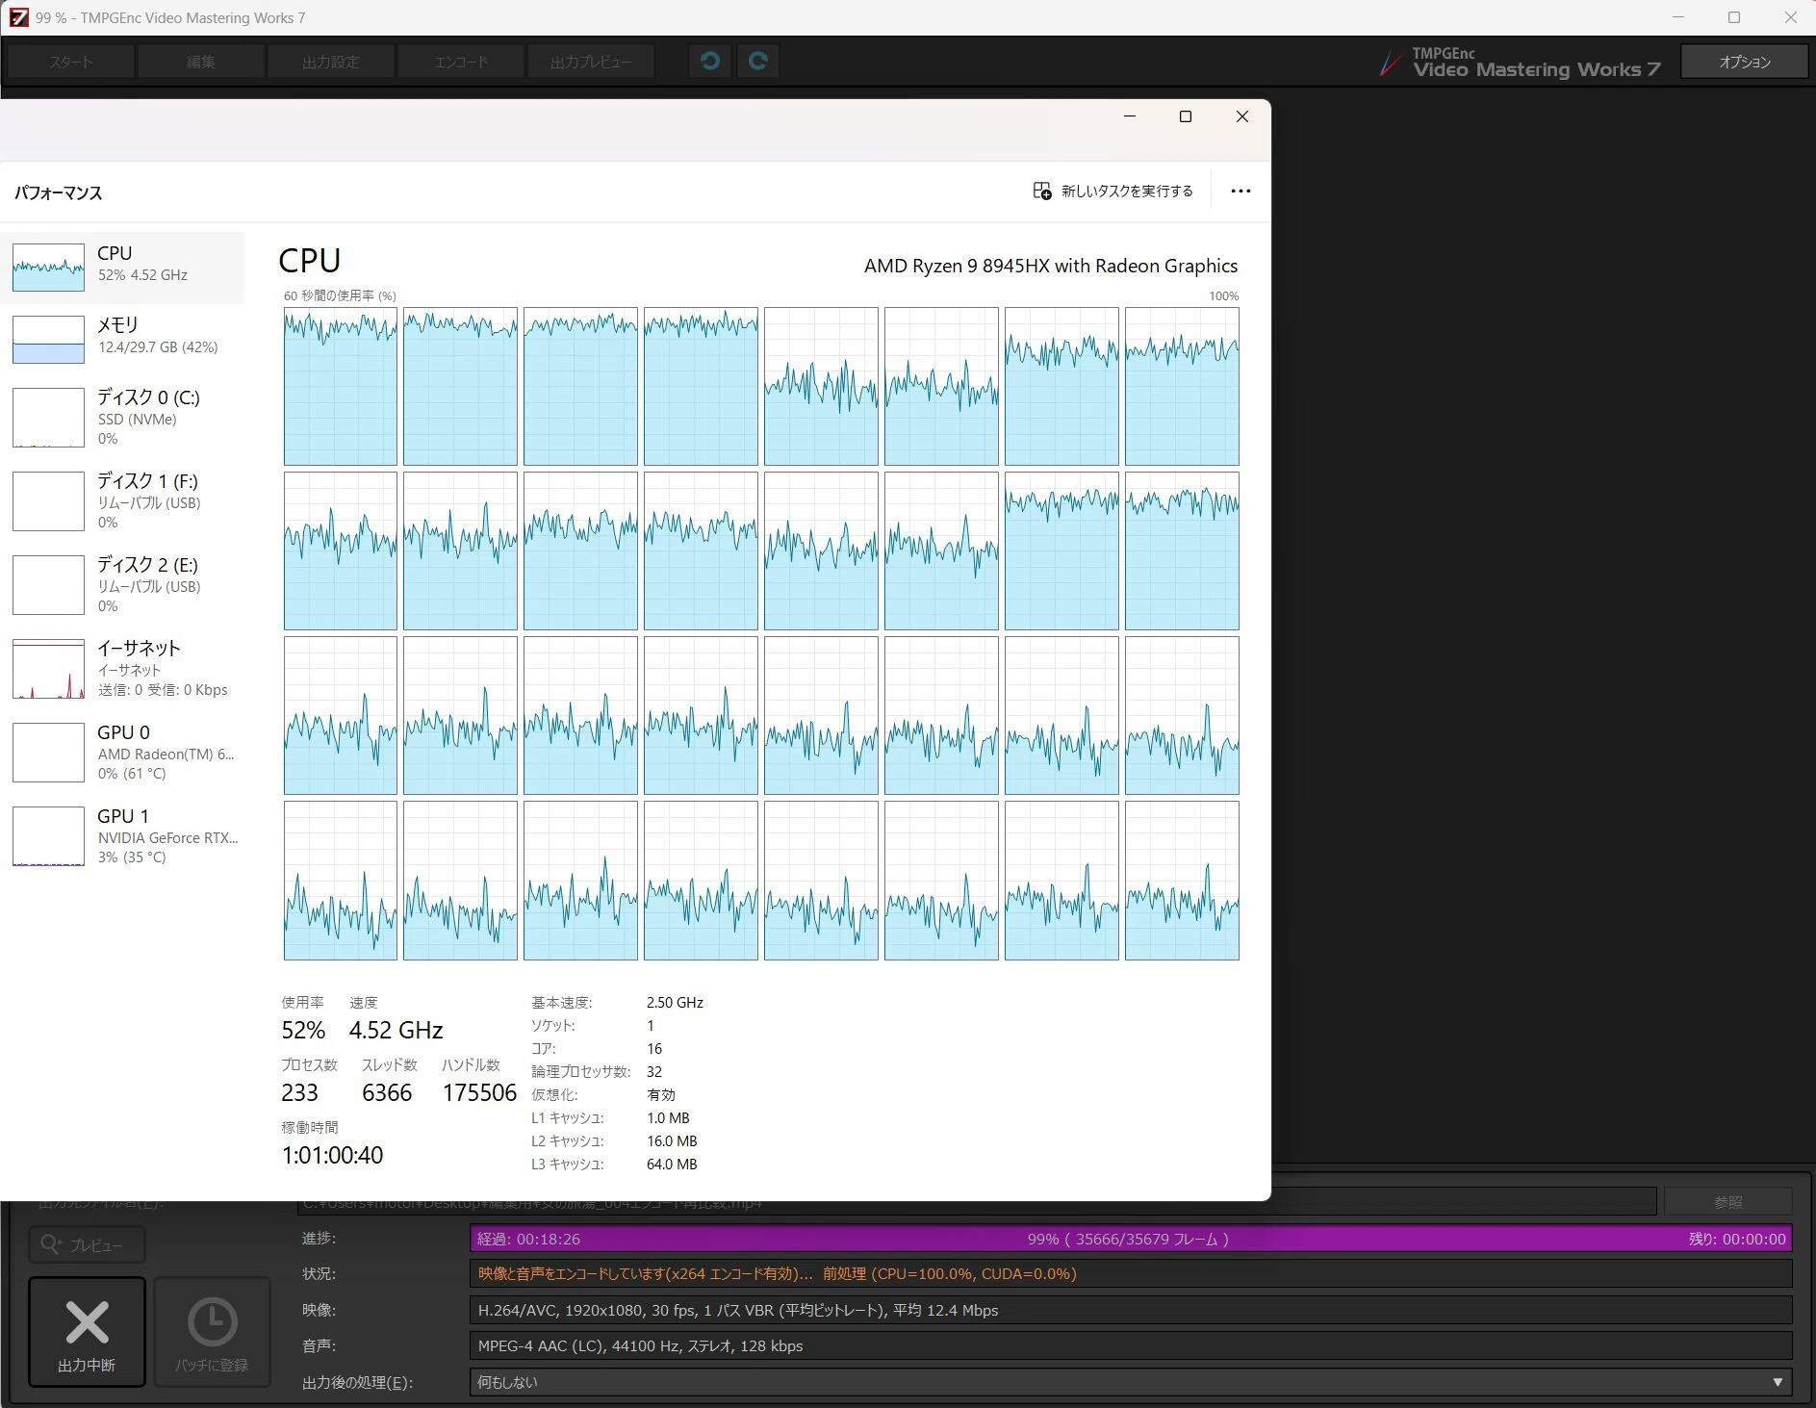The image size is (1816, 1408).
Task: Click the パフォーマンス heading
Action: [58, 192]
